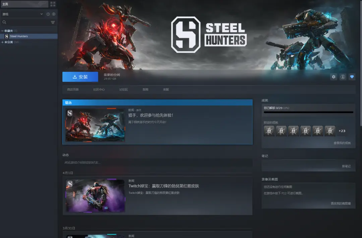Image resolution: width=362 pixels, height=238 pixels.
Task: Click the activity post input field
Action: coord(157,163)
